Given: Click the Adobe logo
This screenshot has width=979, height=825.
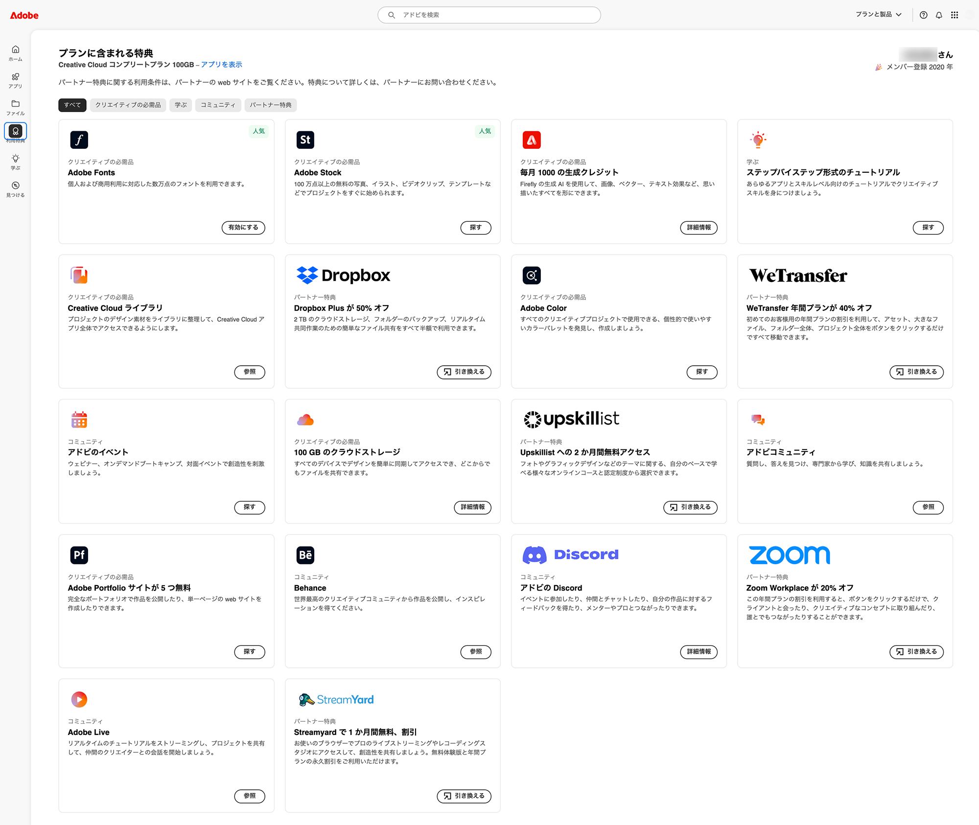Looking at the screenshot, I should click(24, 15).
